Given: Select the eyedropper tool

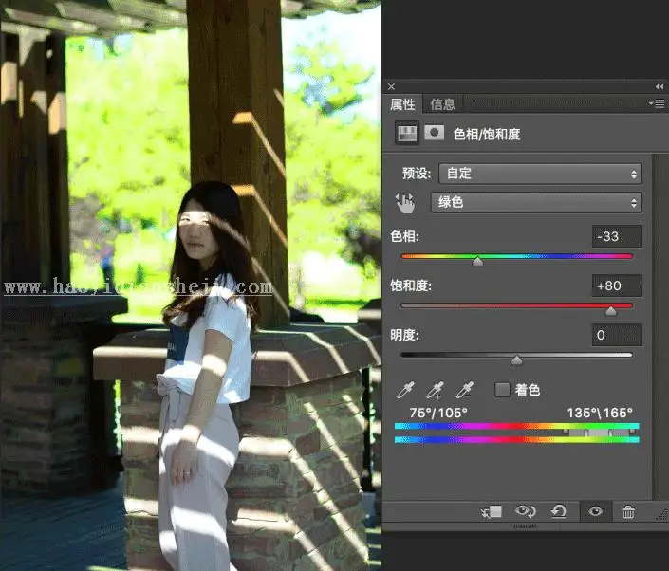Looking at the screenshot, I should [405, 390].
